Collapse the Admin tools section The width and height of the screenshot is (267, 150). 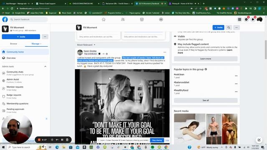click(x=45, y=67)
